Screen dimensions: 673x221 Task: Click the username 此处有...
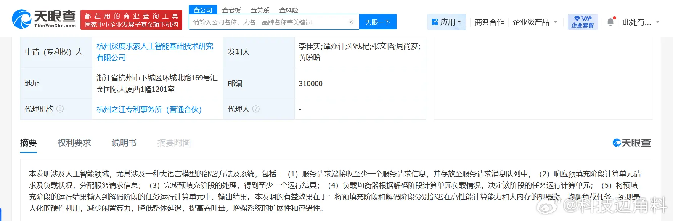[x=637, y=22]
